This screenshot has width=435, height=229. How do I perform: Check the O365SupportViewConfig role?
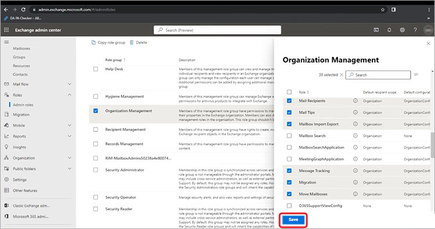tap(289, 206)
